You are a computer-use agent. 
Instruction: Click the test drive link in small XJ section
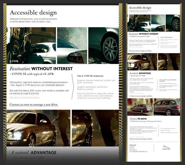141,96
